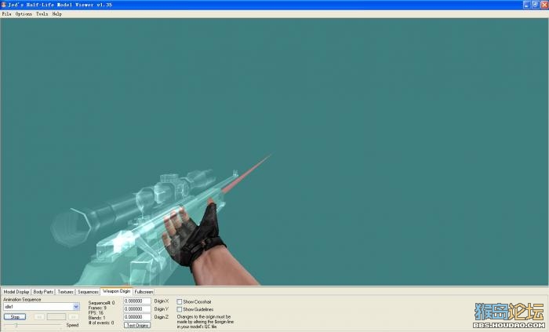Click the Origin Y input field
The width and height of the screenshot is (549, 332).
point(137,309)
